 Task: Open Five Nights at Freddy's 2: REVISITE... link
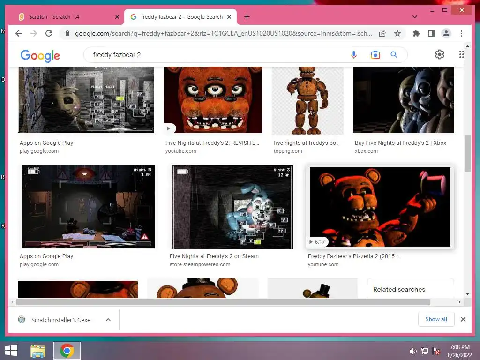click(212, 142)
